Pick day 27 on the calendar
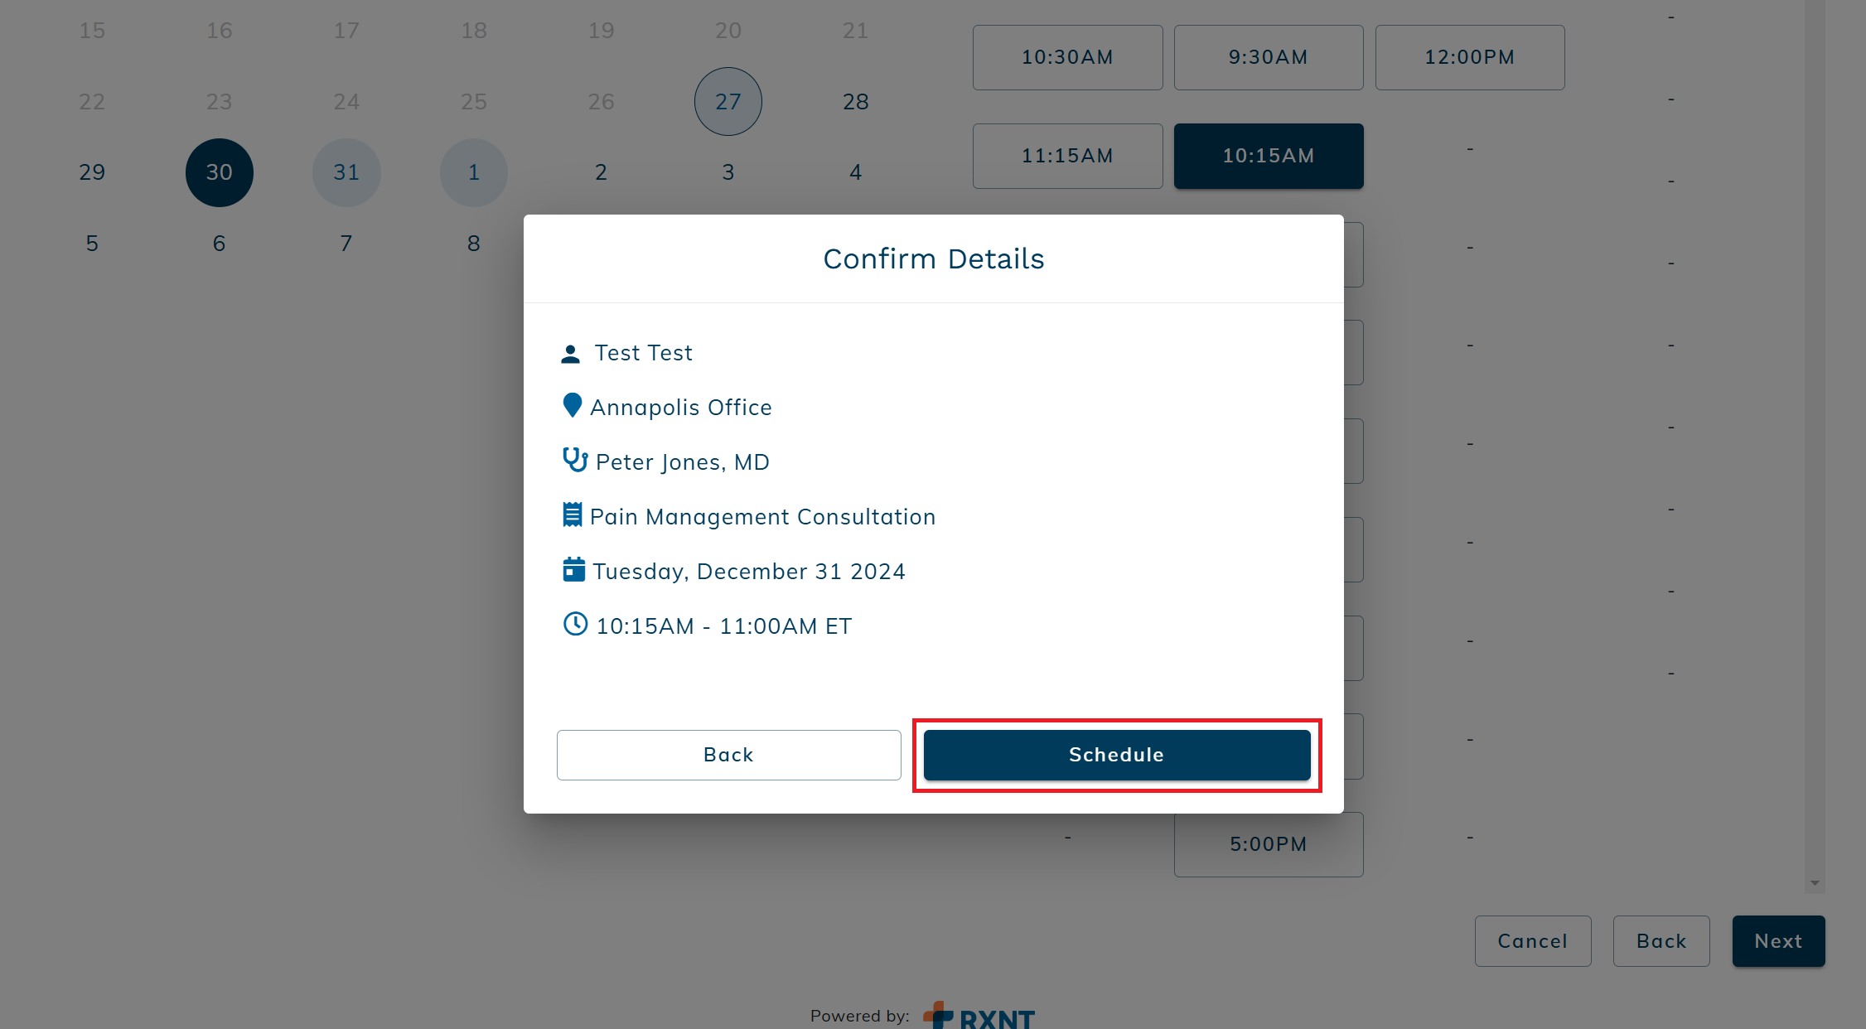 pos(728,102)
